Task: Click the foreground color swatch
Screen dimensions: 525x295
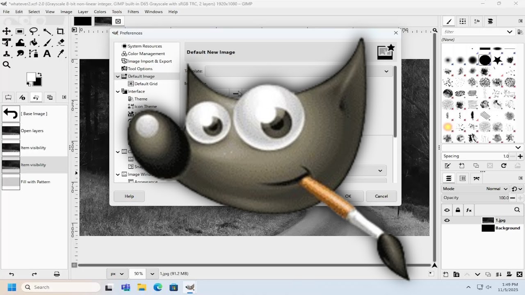Action: [x=31, y=77]
